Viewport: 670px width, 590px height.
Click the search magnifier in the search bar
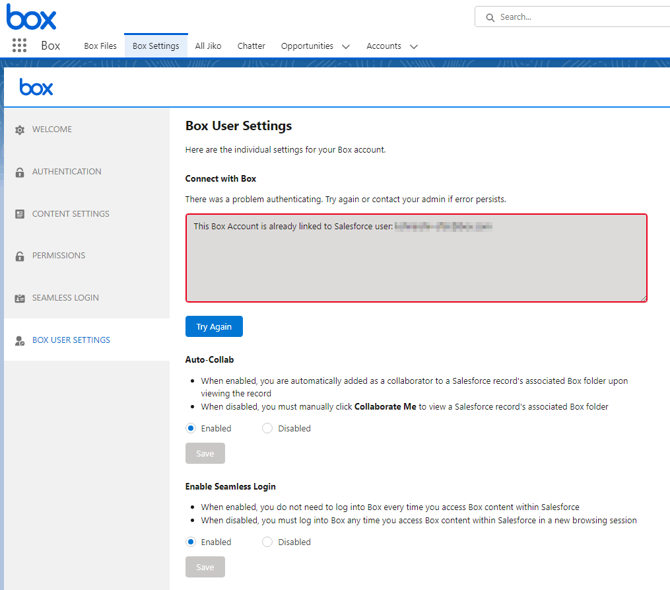490,17
